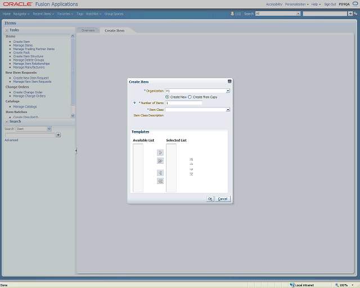Open the notifications bell icon showing (15)
The height and width of the screenshot is (288, 360).
(232, 13)
